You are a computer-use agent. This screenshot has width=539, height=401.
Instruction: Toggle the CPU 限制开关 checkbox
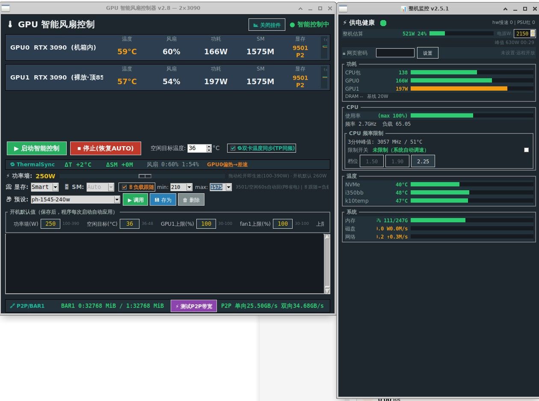[x=527, y=150]
